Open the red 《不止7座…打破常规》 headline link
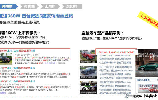Screen dimensions: 158x100 point(116,52)
